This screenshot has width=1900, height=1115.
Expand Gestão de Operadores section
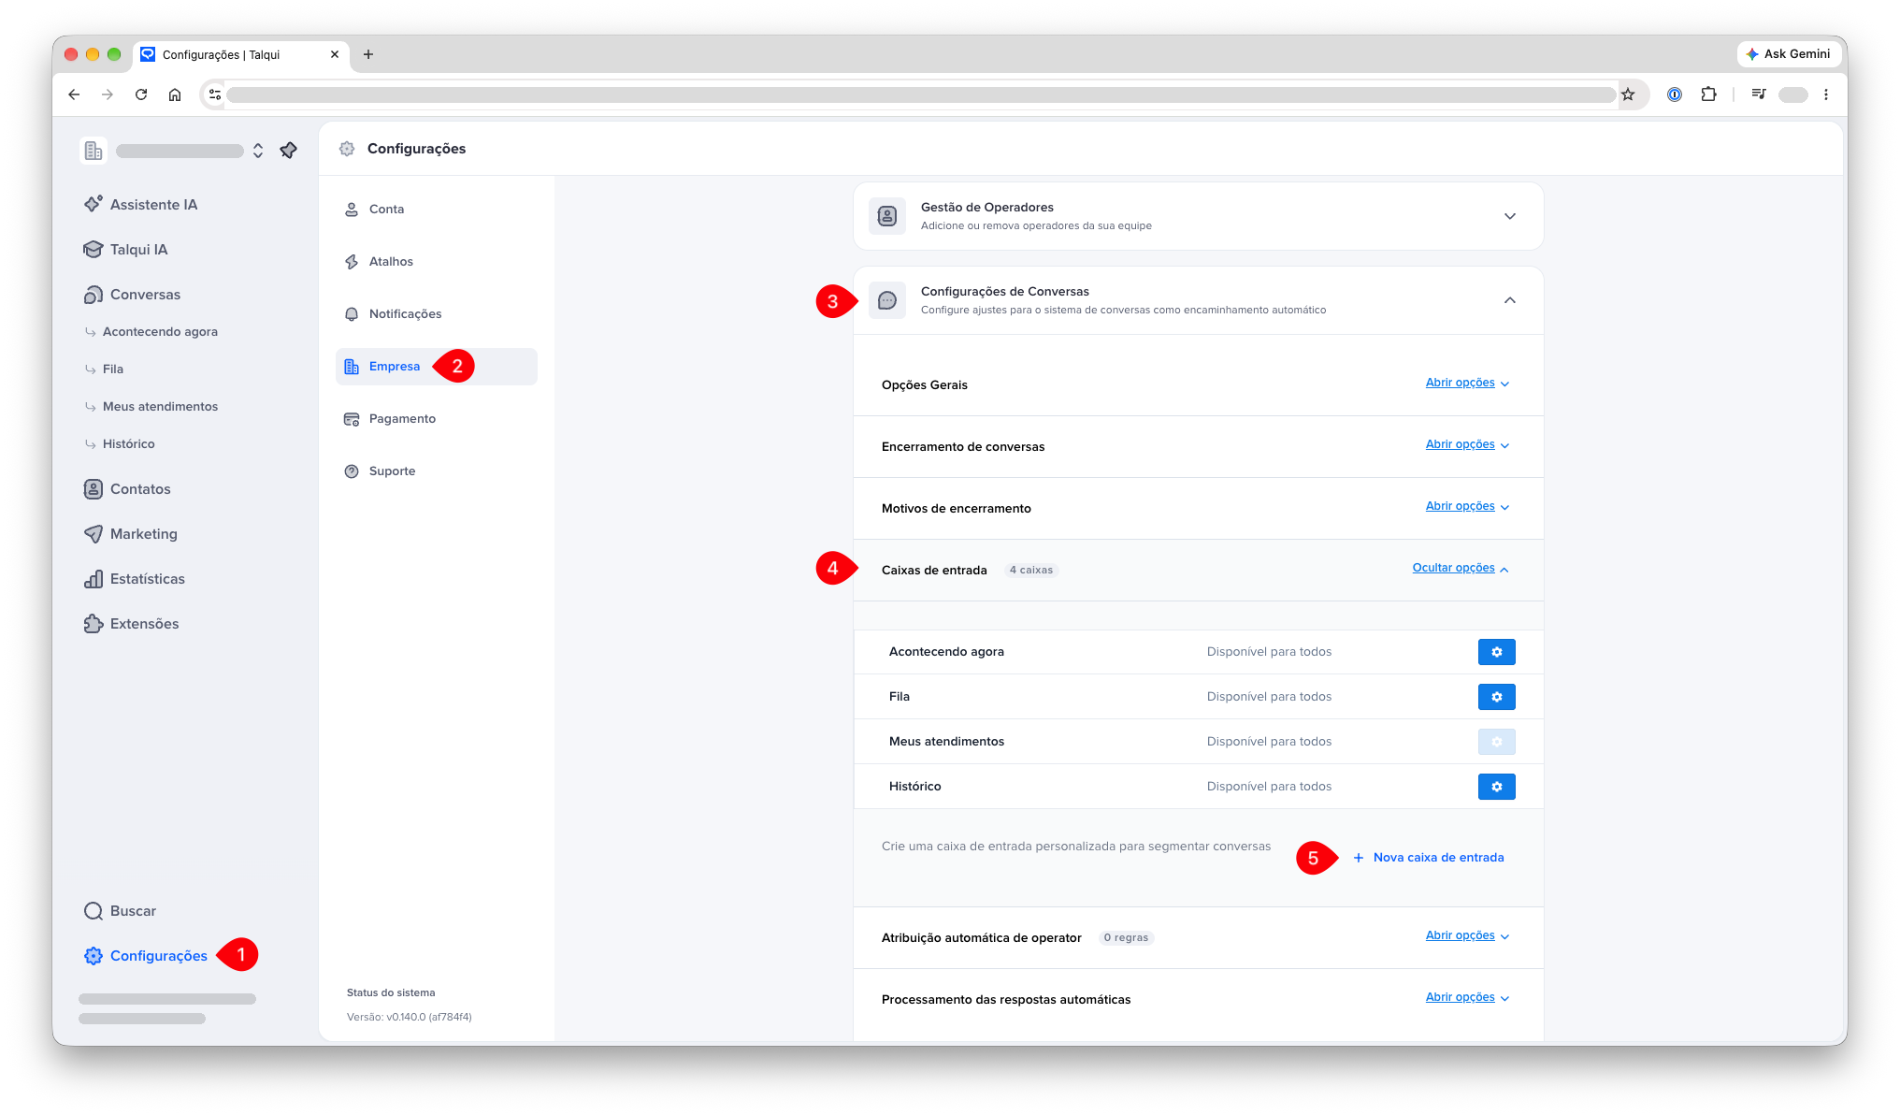[1198, 216]
